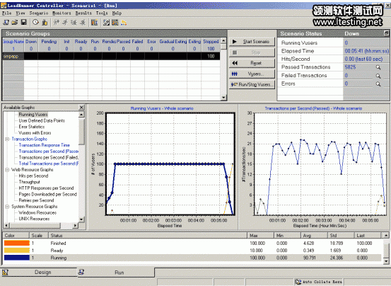Click the Run/Stop Vusers... button

tap(252, 85)
